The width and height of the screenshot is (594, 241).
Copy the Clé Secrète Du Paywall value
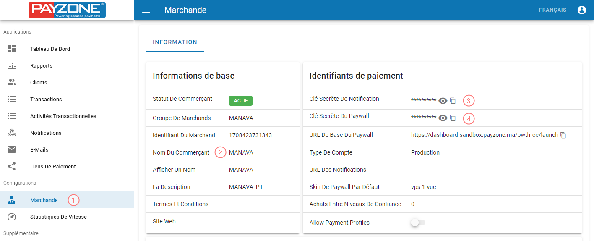[453, 118]
